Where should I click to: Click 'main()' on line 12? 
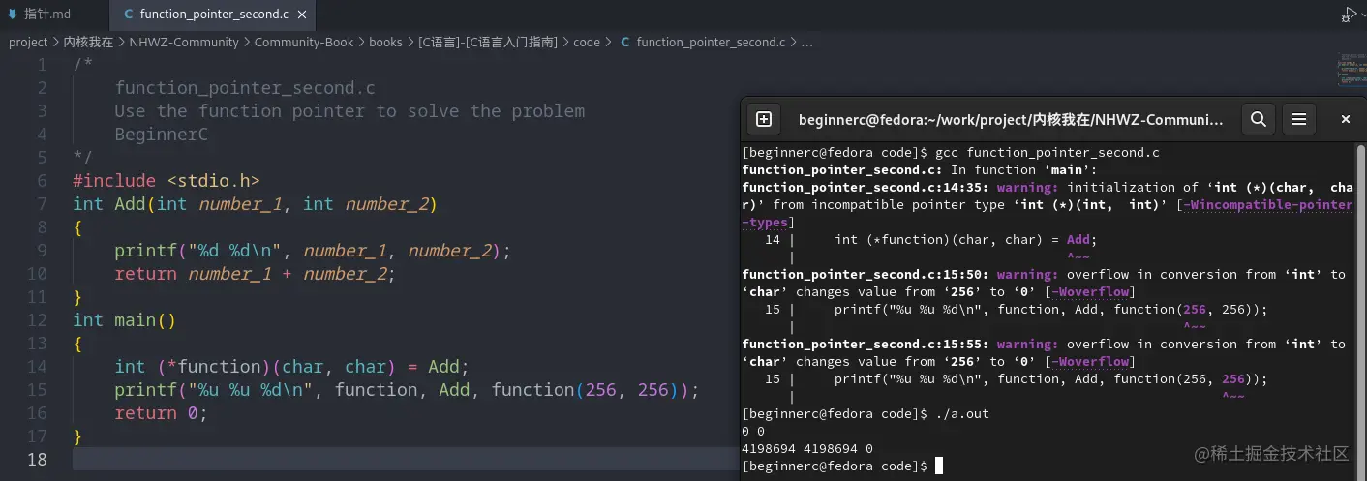145,320
